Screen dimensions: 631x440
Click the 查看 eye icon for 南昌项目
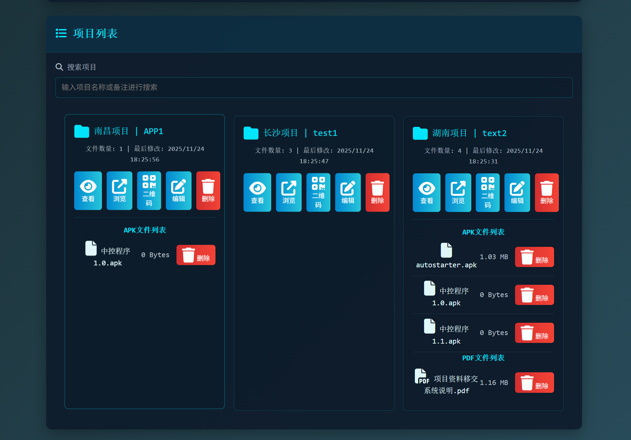click(x=88, y=190)
